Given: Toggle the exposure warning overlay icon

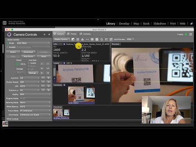Looking at the screenshot, I should point(73,39).
